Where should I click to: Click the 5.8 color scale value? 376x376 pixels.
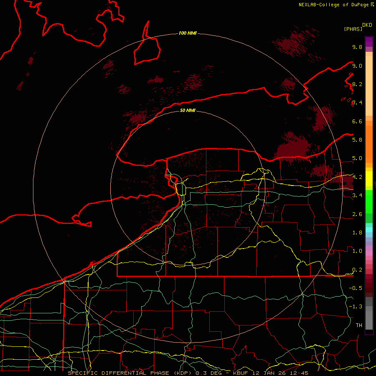point(357,140)
